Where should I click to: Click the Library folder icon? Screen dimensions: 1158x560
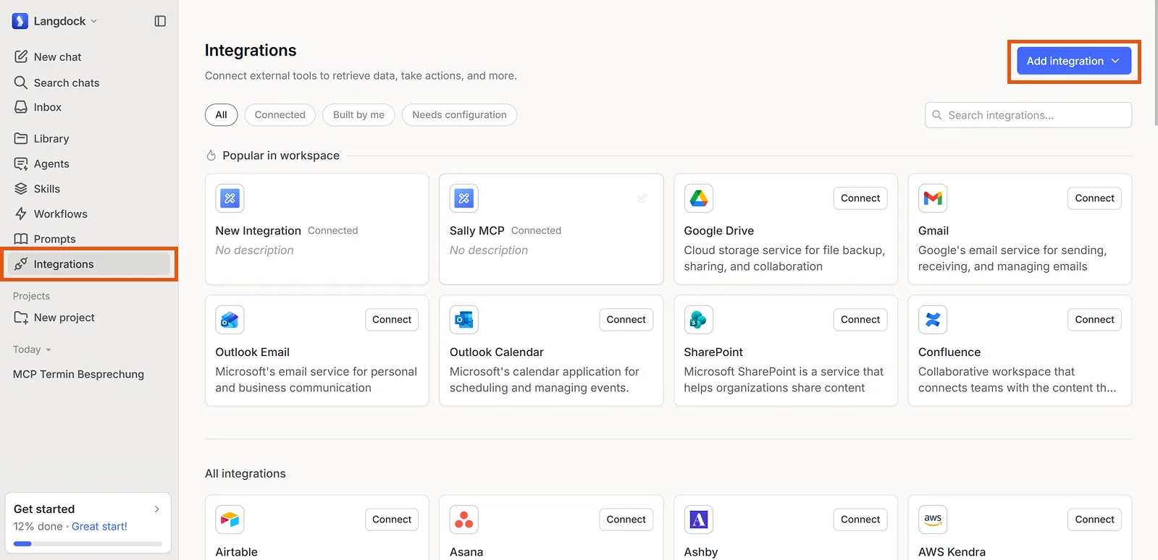coord(21,138)
